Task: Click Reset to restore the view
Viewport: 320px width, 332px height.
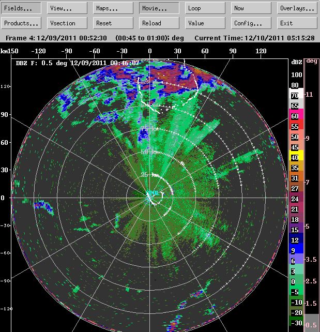Action: (x=113, y=23)
